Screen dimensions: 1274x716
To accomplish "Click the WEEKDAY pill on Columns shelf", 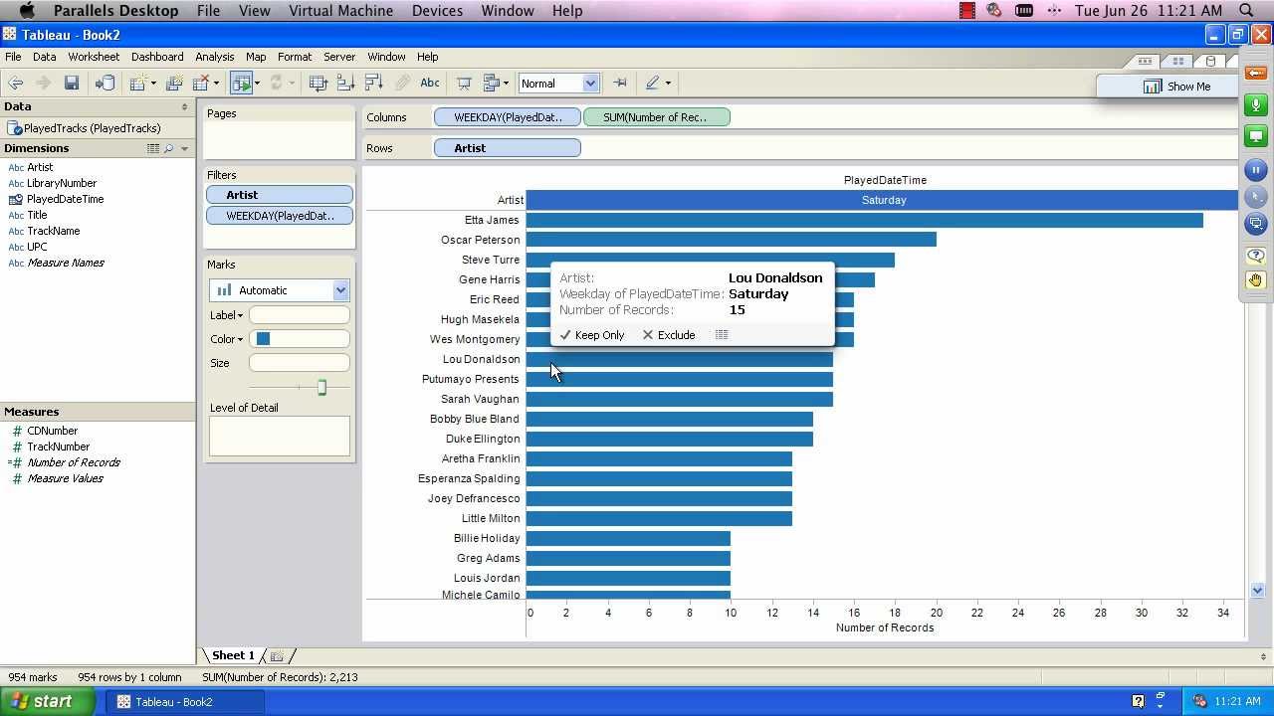I will pyautogui.click(x=508, y=117).
